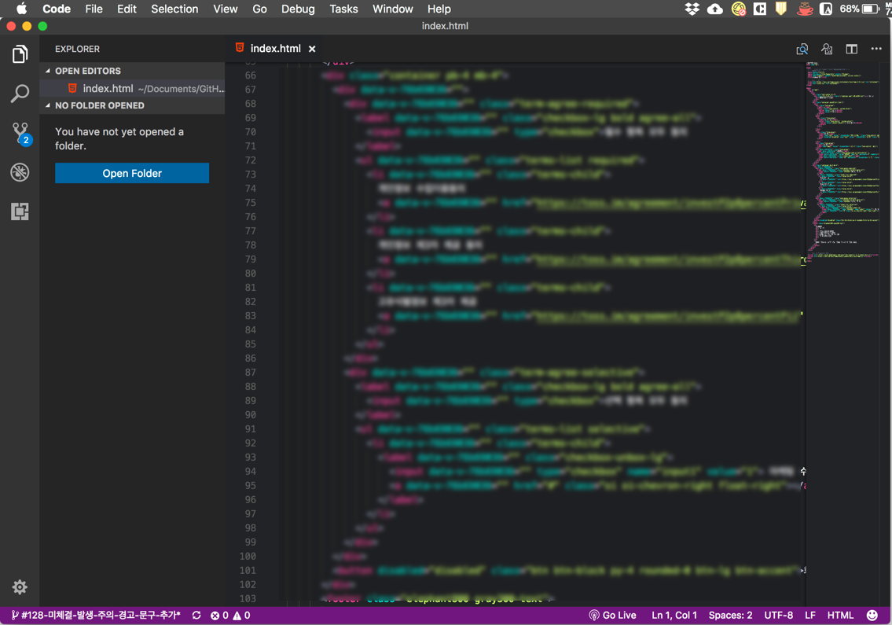Open the cloud upload menu bar icon

coord(715,9)
